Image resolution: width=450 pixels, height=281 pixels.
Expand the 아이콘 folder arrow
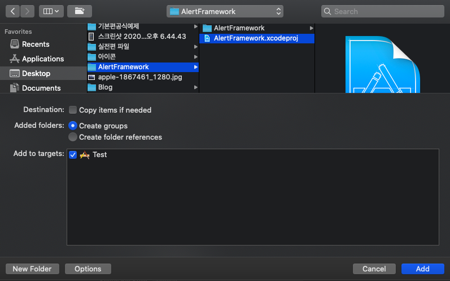click(x=196, y=57)
